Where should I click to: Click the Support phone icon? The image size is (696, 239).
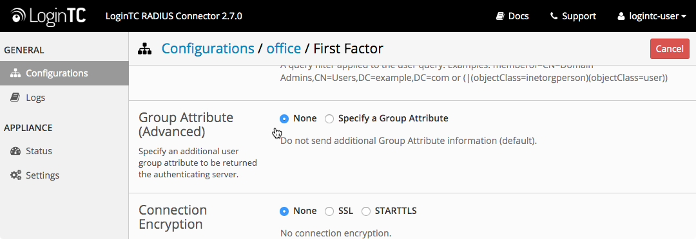point(554,16)
